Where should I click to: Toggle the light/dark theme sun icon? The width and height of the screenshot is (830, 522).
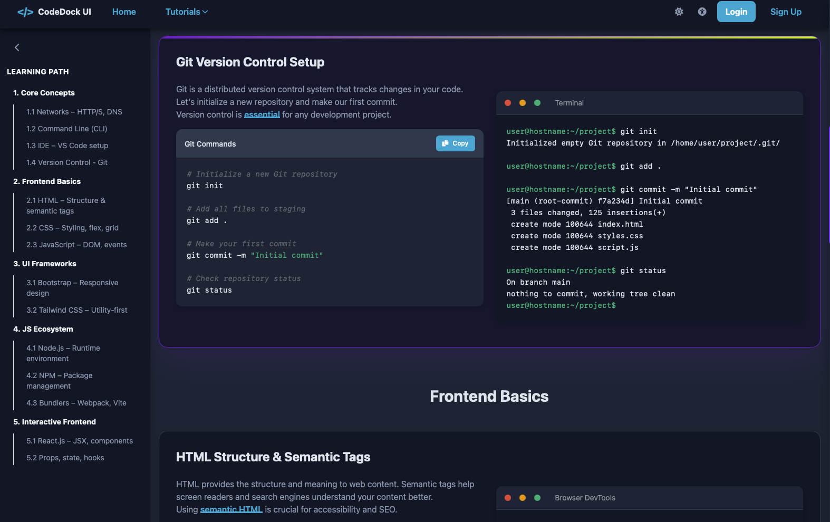[x=679, y=12]
